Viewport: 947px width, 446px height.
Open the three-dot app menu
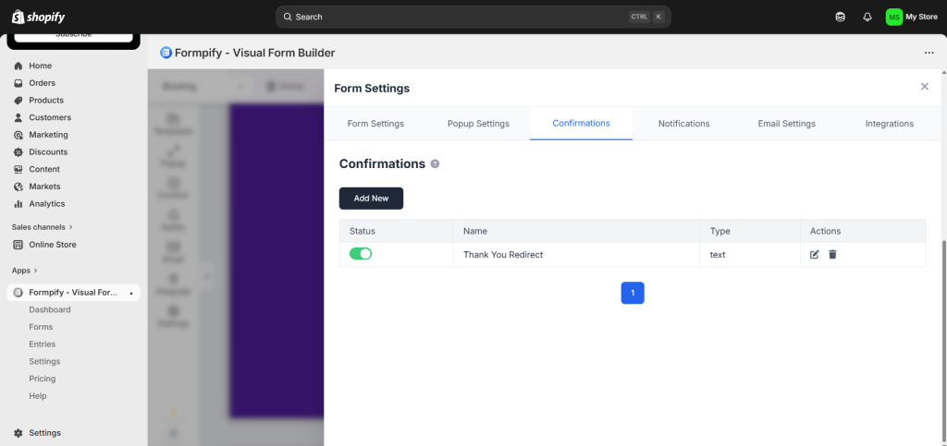coord(929,53)
